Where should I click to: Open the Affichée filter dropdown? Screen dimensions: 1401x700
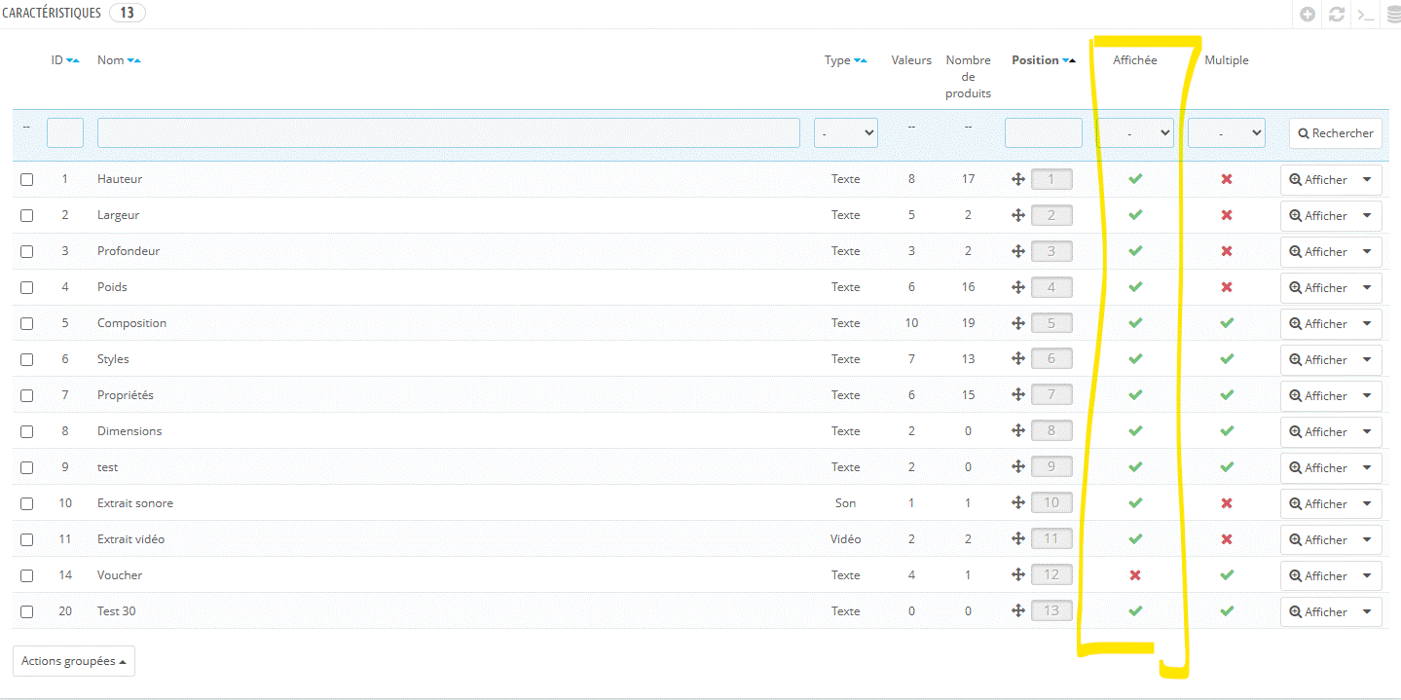coord(1135,133)
